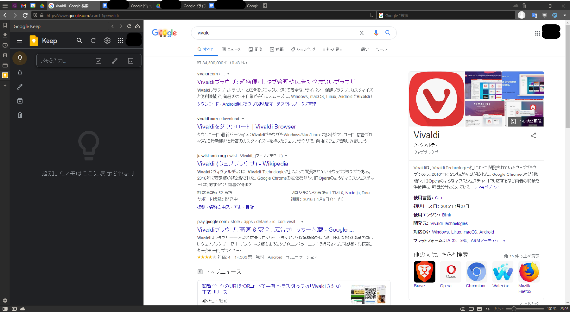The image size is (570, 312).
Task: Open the Bookmarks panel
Action: (x=5, y=25)
